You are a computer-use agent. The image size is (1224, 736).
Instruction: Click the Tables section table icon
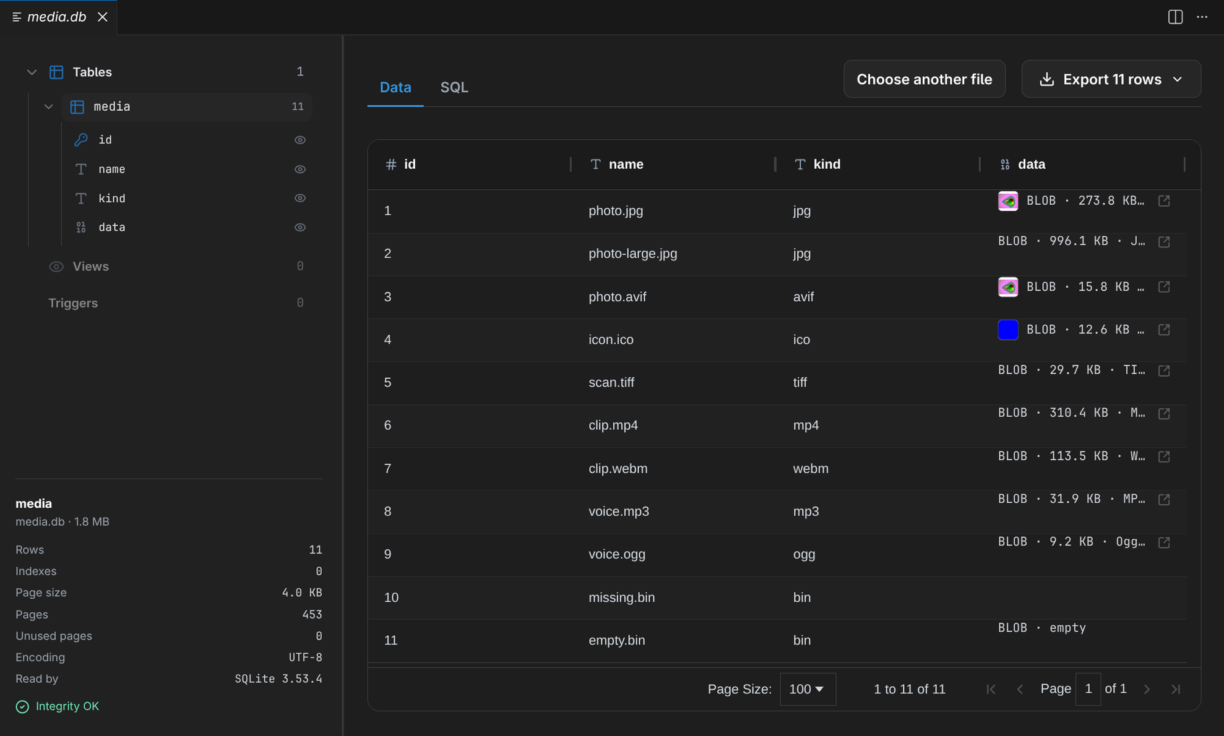(56, 72)
